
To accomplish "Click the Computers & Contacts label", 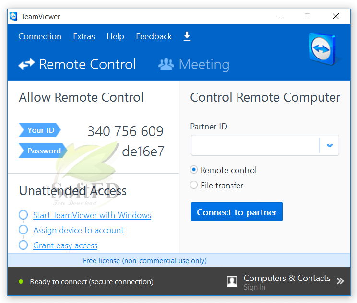I will click(x=287, y=278).
